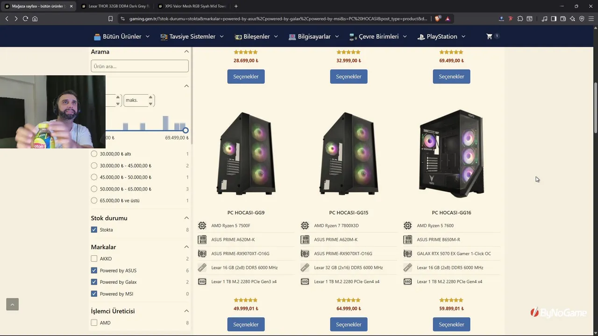Close the Mağaza sayfası tab
This screenshot has height=336, width=598.
pyautogui.click(x=71, y=6)
